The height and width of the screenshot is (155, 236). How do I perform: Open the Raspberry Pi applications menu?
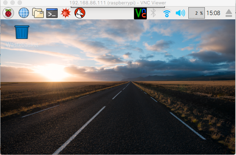(x=8, y=13)
